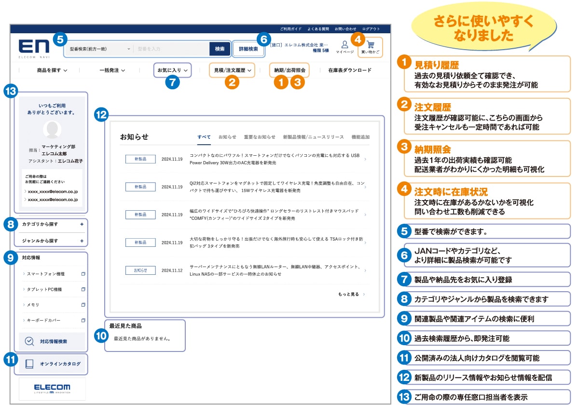This screenshot has height=405, width=579.
Task: Click the 対応情報検索 magnifier icon
Action: (x=29, y=341)
